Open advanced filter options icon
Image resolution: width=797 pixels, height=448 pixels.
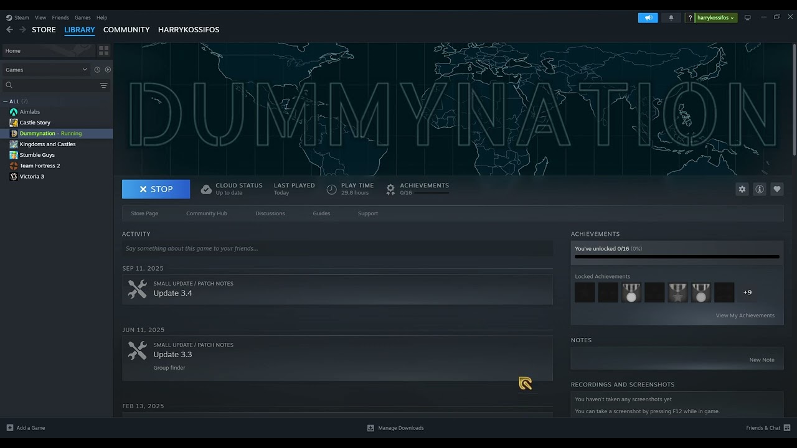(x=103, y=85)
